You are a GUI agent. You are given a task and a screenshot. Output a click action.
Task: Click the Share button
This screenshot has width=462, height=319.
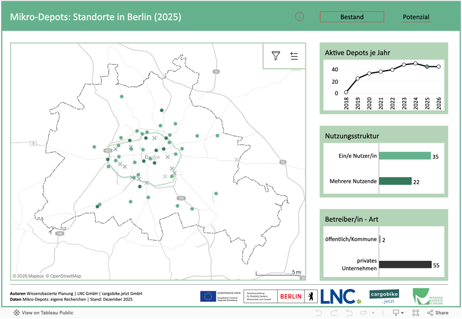click(438, 313)
